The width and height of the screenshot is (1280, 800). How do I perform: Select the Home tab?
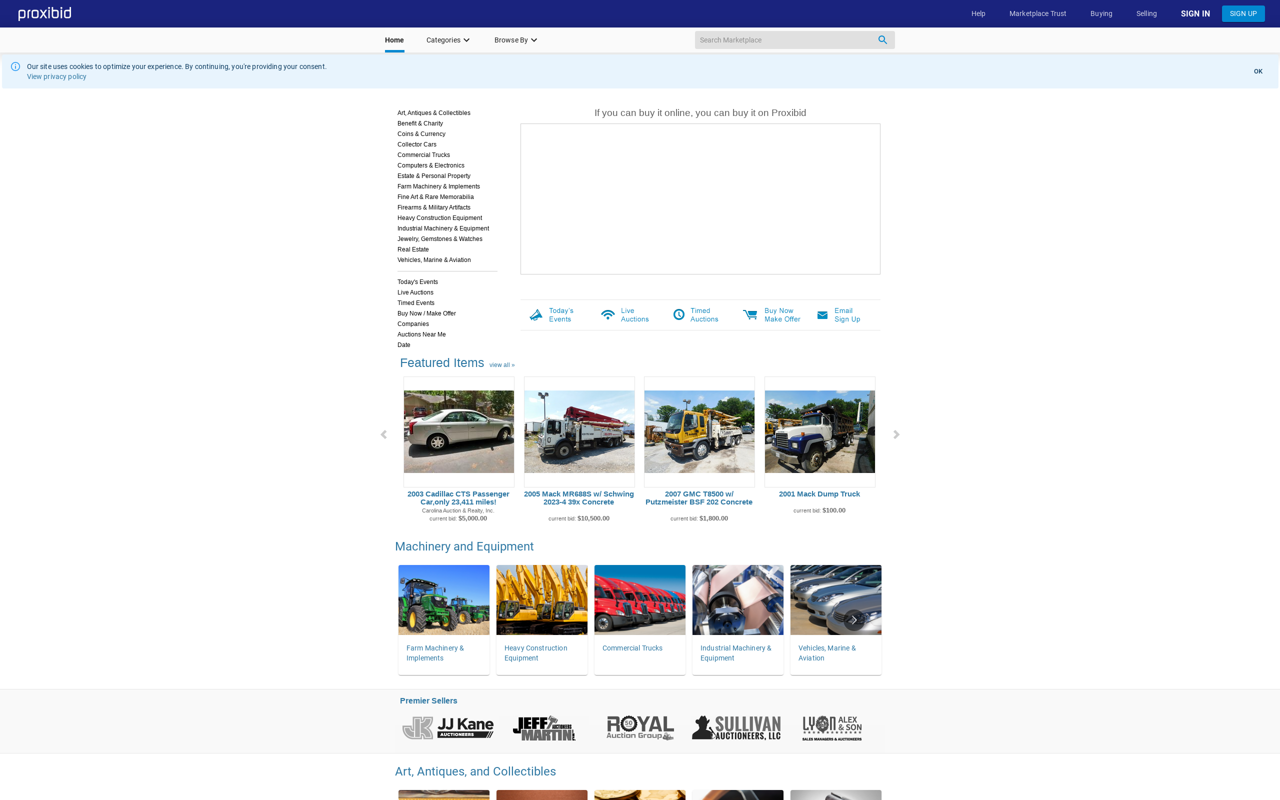[x=394, y=40]
